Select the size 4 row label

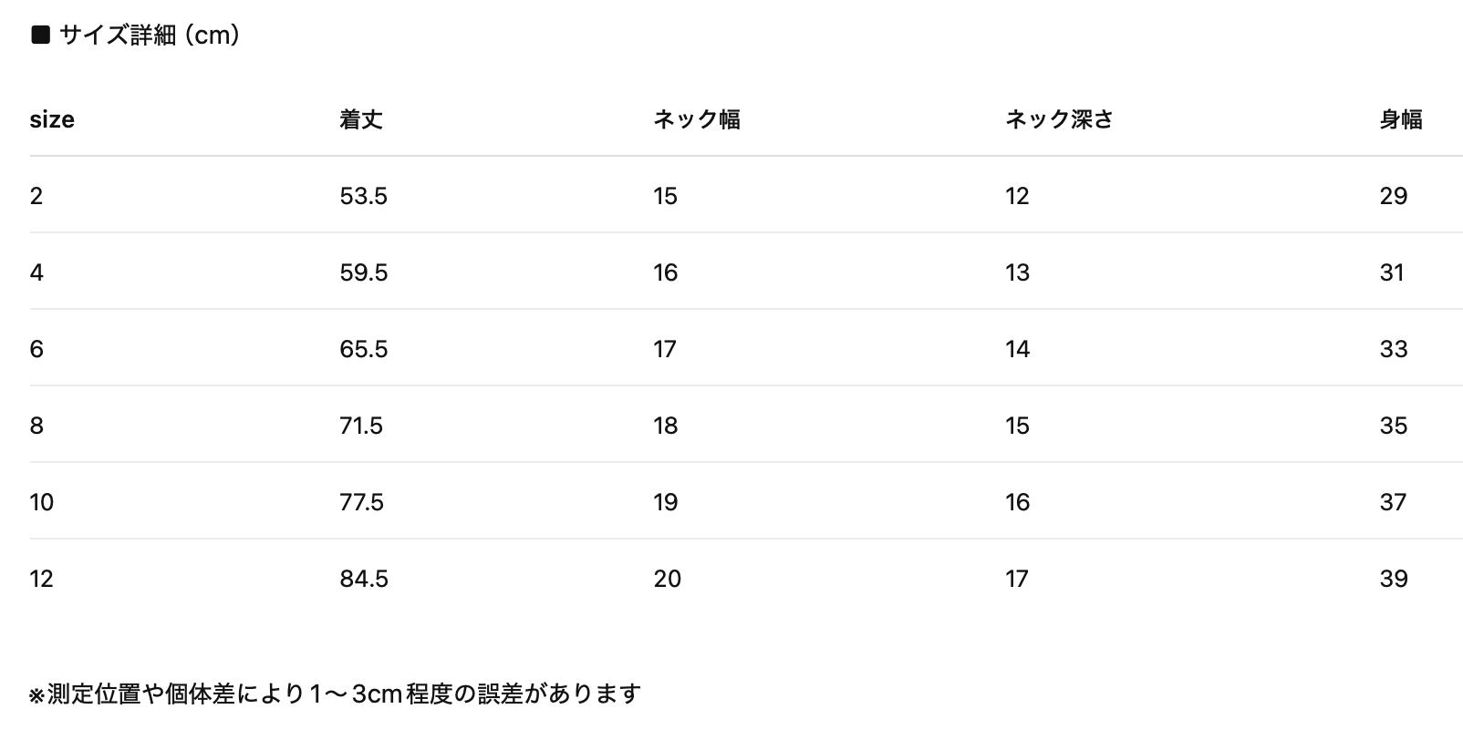click(36, 272)
